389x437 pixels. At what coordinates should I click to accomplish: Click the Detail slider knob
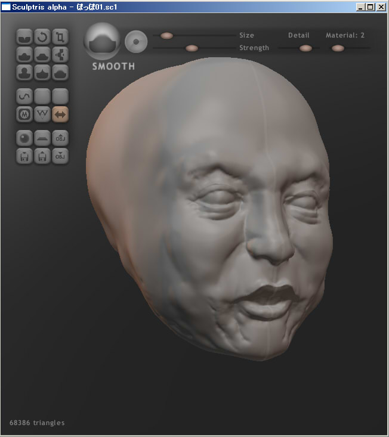click(x=305, y=48)
